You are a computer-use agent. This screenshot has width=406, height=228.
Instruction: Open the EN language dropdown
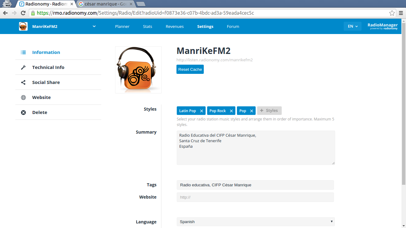353,26
